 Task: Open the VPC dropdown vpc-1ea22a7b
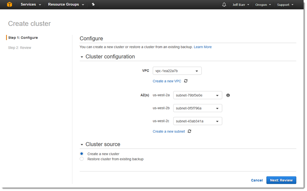[177, 71]
